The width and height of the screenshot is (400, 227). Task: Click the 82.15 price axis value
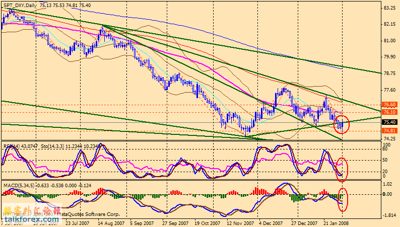coord(389,24)
